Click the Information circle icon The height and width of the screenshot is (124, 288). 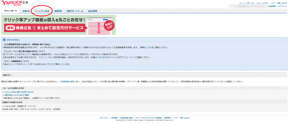[4, 40]
